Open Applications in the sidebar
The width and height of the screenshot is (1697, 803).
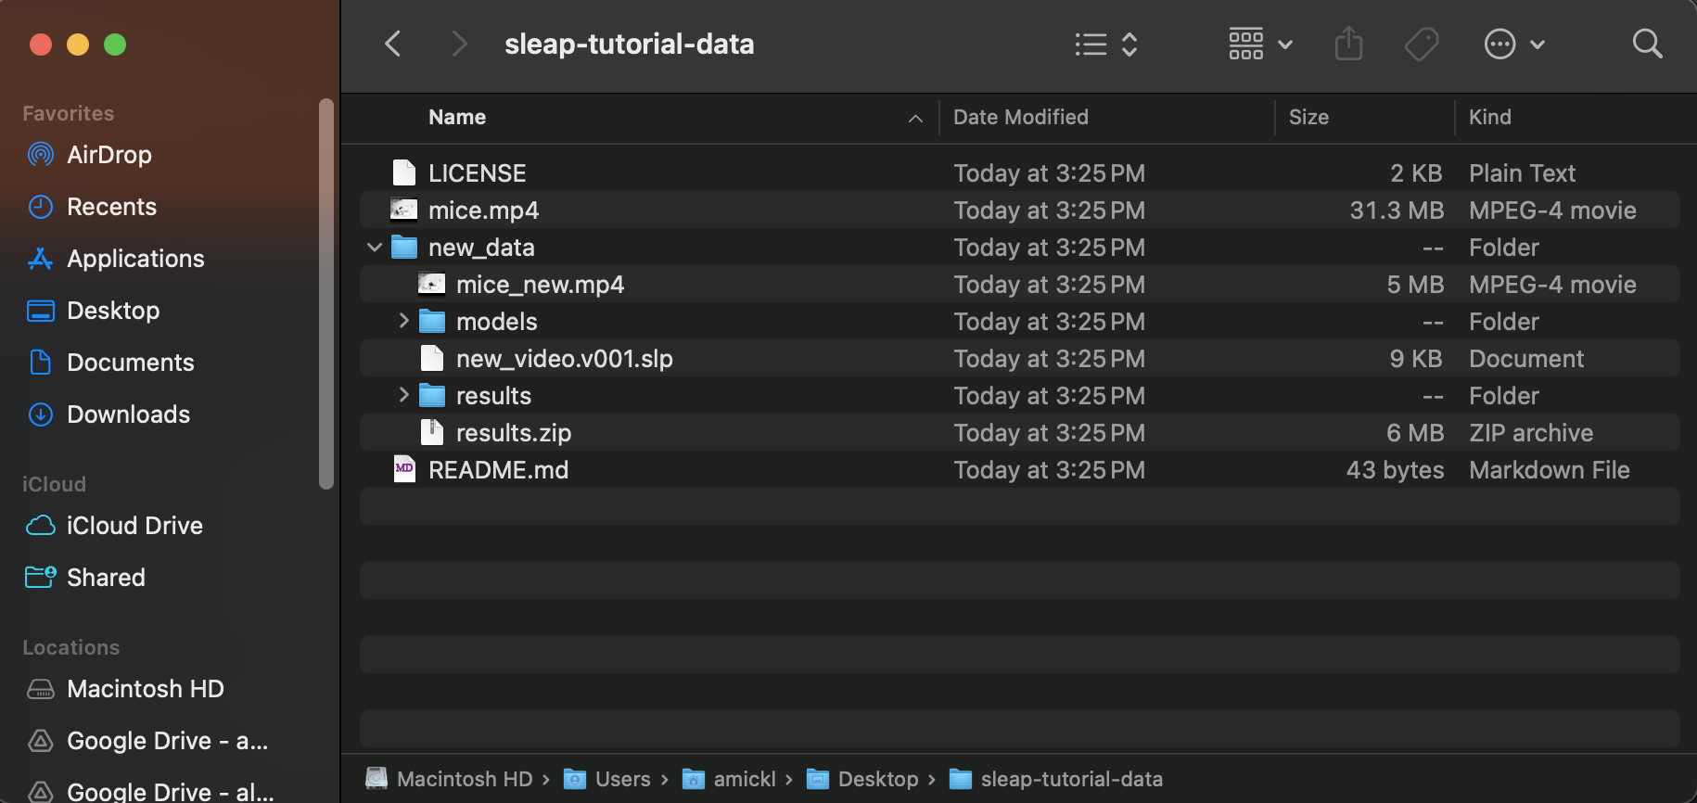[116, 259]
